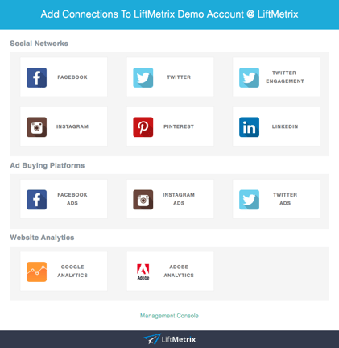Click the FACEBOOK label text
339x348 pixels.
(x=72, y=77)
